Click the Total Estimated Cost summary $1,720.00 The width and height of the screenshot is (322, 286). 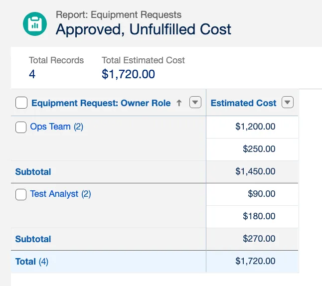click(x=128, y=74)
